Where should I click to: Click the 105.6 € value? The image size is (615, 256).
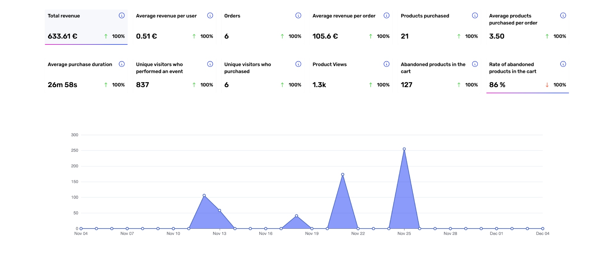pyautogui.click(x=325, y=36)
